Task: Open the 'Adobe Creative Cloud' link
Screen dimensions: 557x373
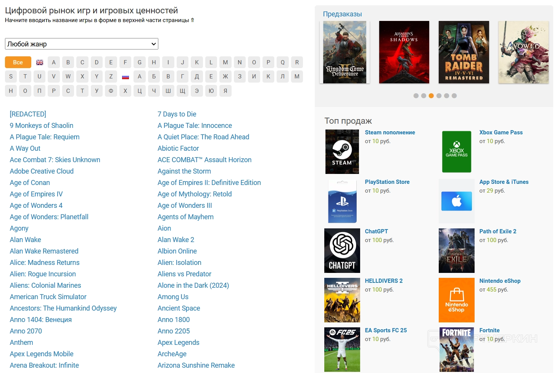Action: point(42,171)
